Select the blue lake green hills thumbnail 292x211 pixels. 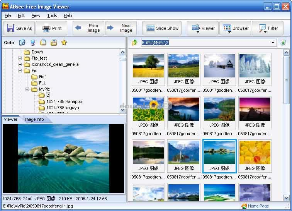pos(219,109)
